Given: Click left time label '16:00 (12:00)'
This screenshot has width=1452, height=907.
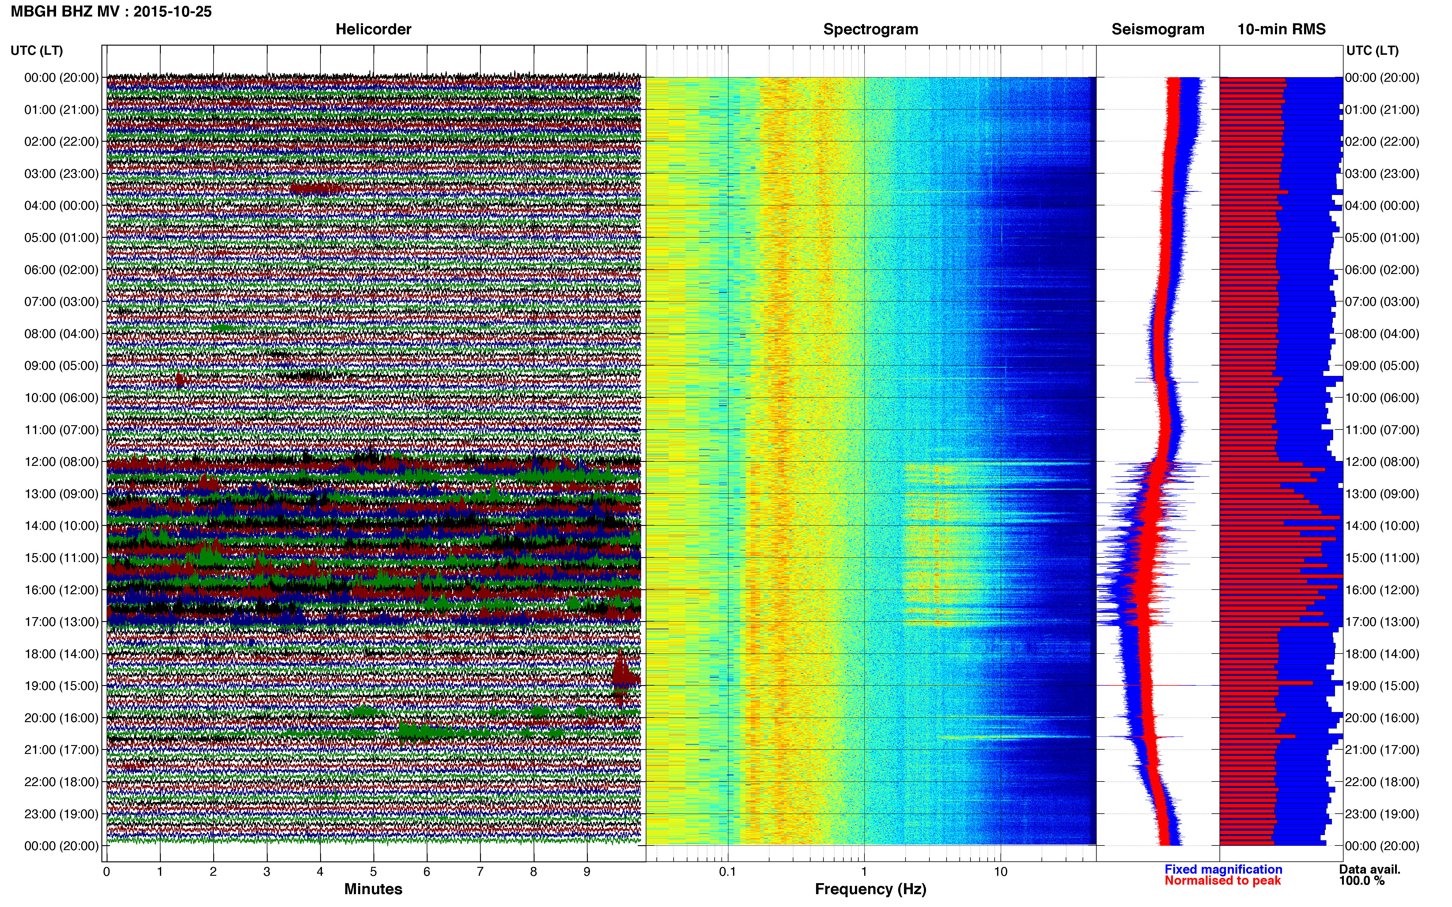Looking at the screenshot, I should coord(61,590).
